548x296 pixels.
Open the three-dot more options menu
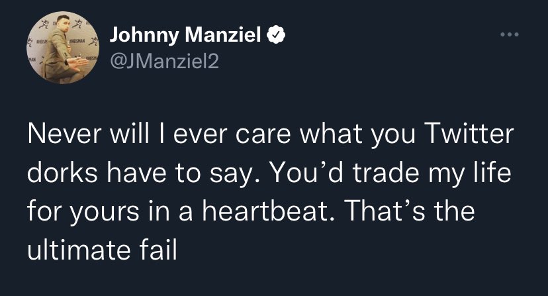(510, 34)
